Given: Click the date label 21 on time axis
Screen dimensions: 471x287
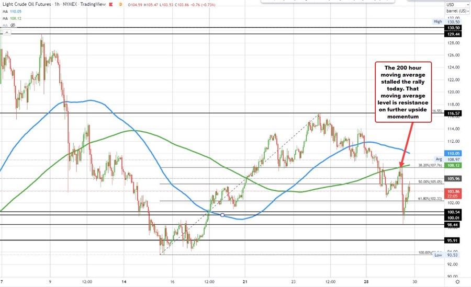Looking at the screenshot, I should pos(245,282).
